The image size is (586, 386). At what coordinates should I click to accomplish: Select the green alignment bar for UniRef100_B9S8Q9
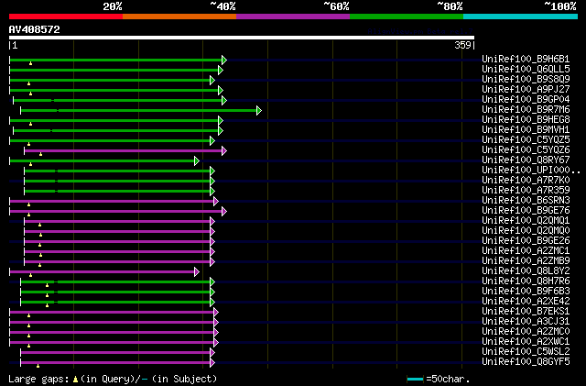[110, 80]
